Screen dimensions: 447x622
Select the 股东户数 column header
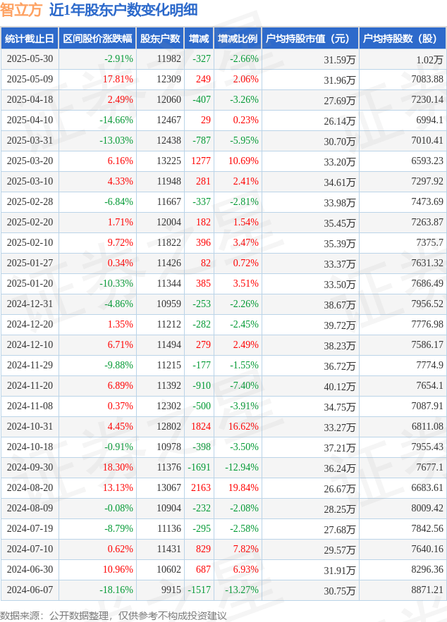(x=160, y=39)
